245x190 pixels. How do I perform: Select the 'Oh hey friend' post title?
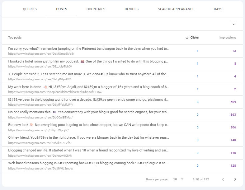coord(89,138)
